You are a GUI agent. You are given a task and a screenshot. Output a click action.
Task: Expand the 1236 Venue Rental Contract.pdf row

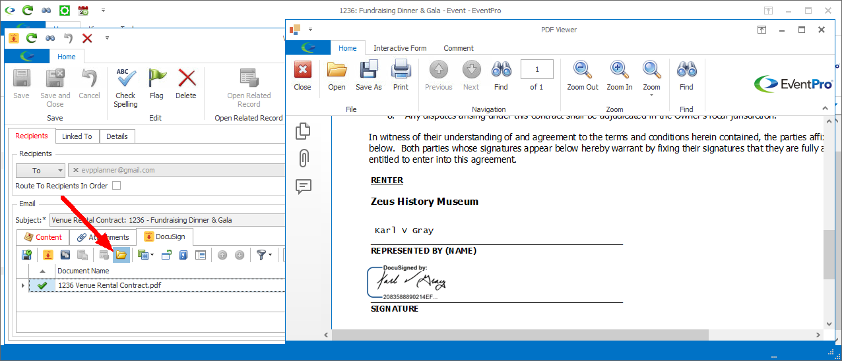(x=23, y=285)
